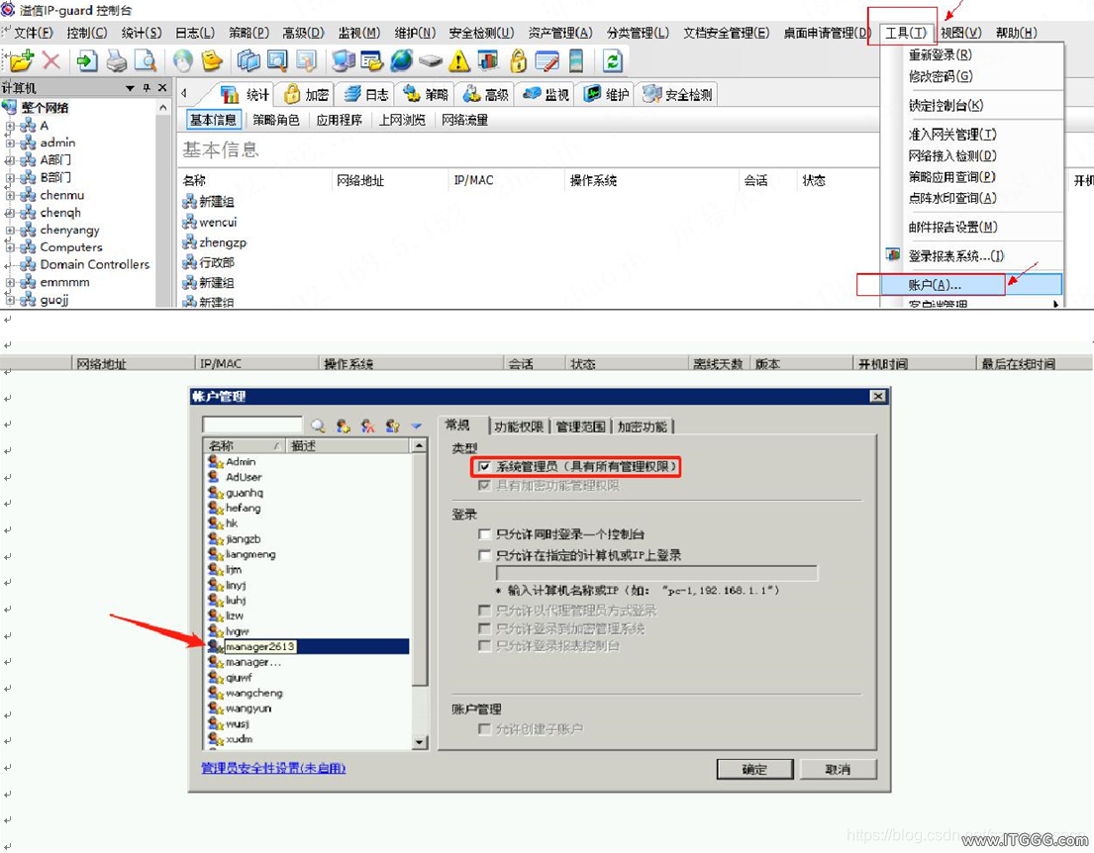Click the new folder icon with green plus
Screen dimensions: 1094x853
pyautogui.click(x=21, y=61)
